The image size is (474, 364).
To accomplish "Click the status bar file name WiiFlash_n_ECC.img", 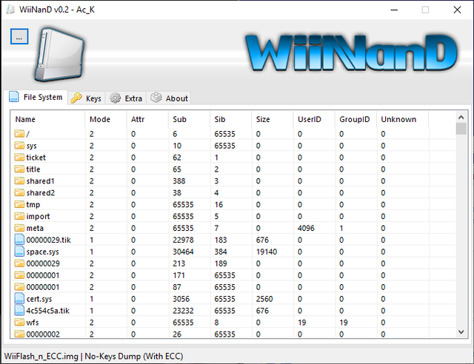I will coord(41,356).
